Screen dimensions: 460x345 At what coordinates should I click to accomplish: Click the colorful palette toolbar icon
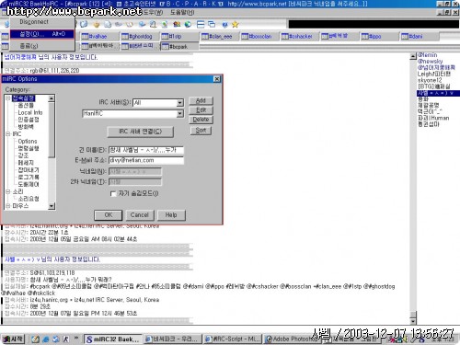177,24
